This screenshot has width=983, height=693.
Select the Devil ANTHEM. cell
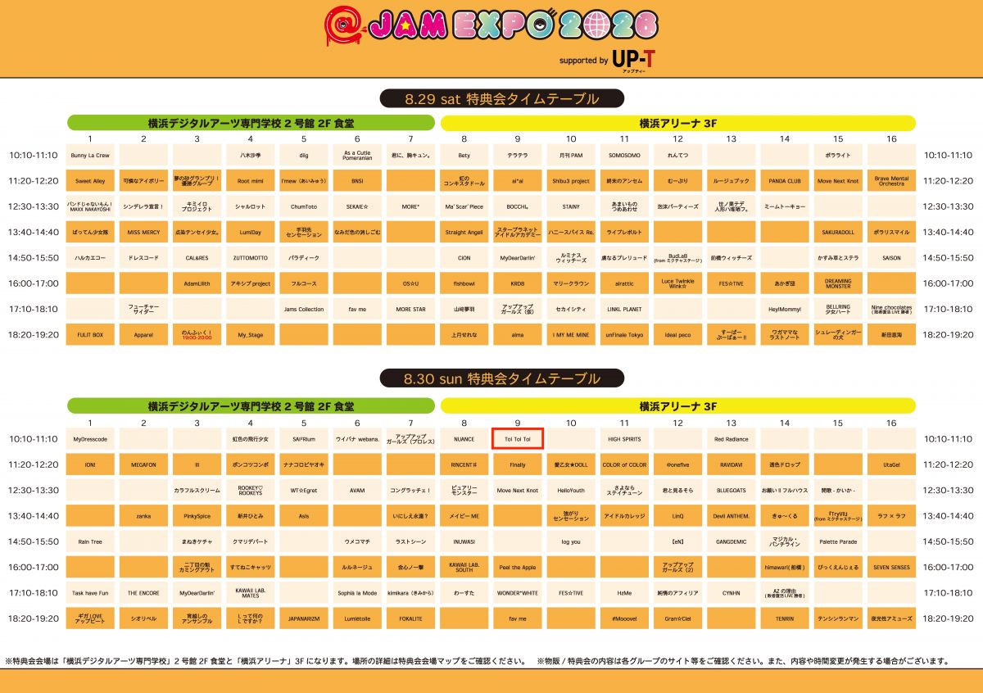(732, 516)
